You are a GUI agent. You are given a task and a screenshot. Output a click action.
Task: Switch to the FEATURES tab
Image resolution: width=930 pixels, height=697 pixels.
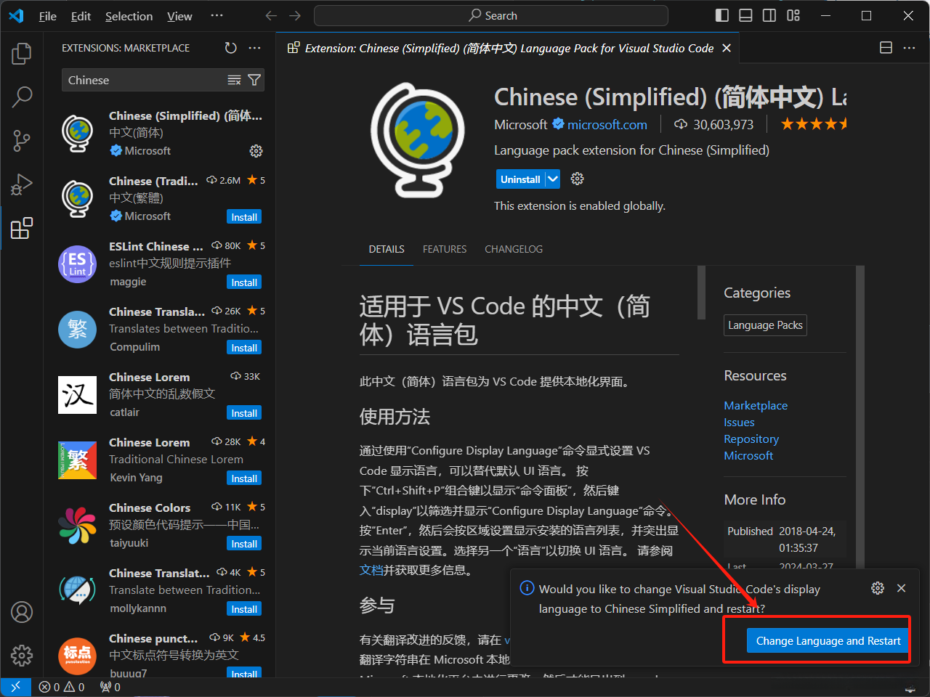click(x=445, y=249)
